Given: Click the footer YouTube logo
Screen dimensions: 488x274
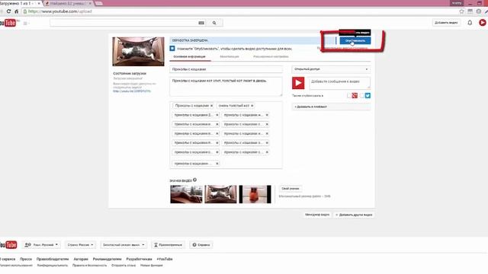Looking at the screenshot, I should [x=8, y=245].
